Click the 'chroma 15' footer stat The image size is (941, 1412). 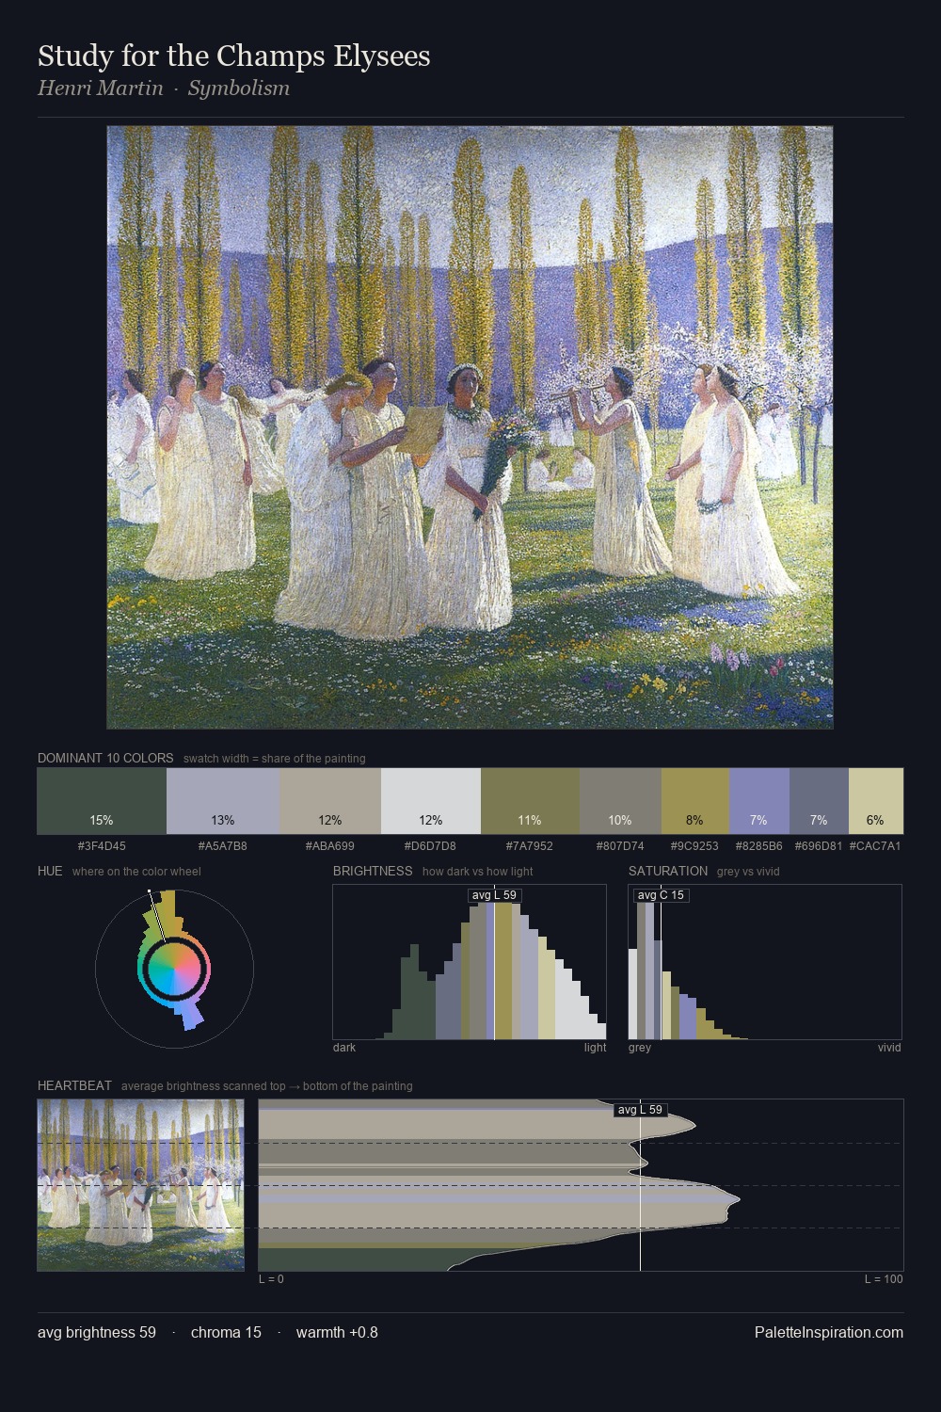(x=226, y=1332)
